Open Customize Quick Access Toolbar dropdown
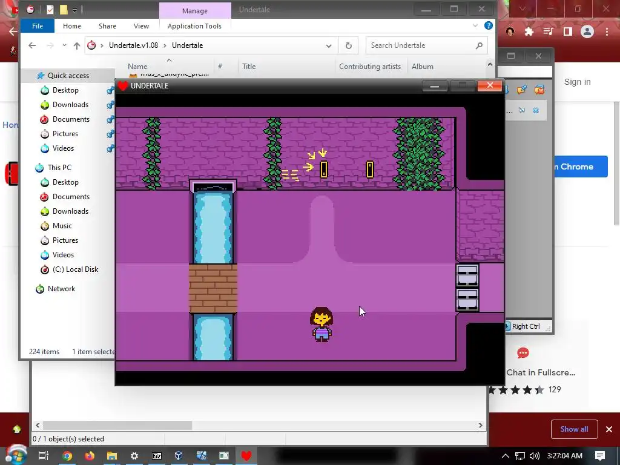The height and width of the screenshot is (465, 620). tap(74, 10)
